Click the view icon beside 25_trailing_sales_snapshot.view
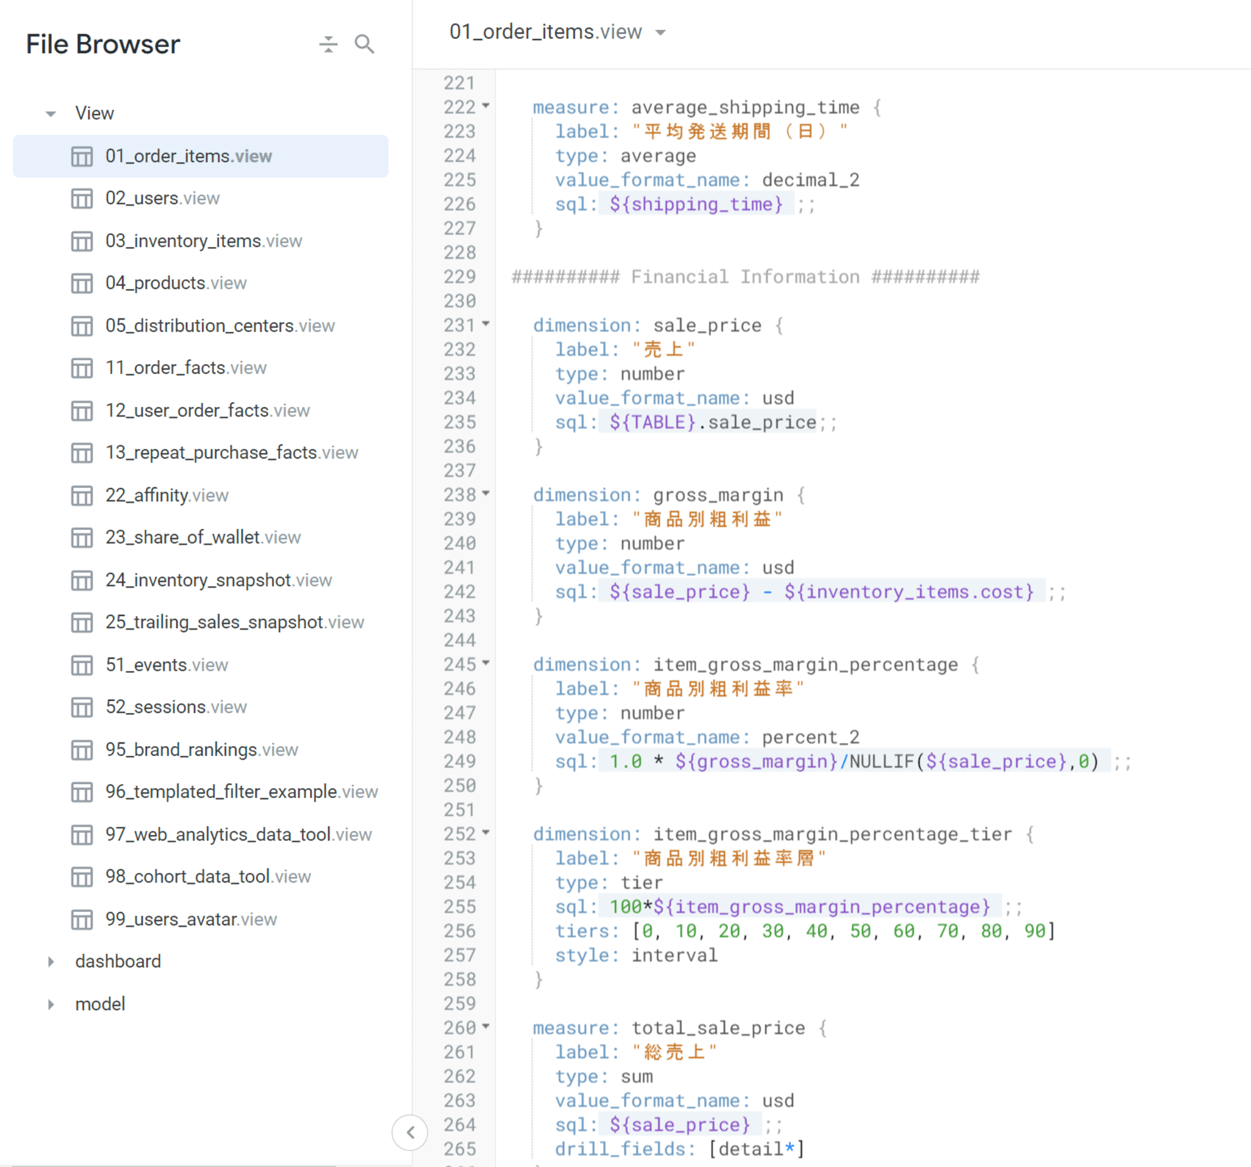Screen dimensions: 1251x1167 (82, 623)
